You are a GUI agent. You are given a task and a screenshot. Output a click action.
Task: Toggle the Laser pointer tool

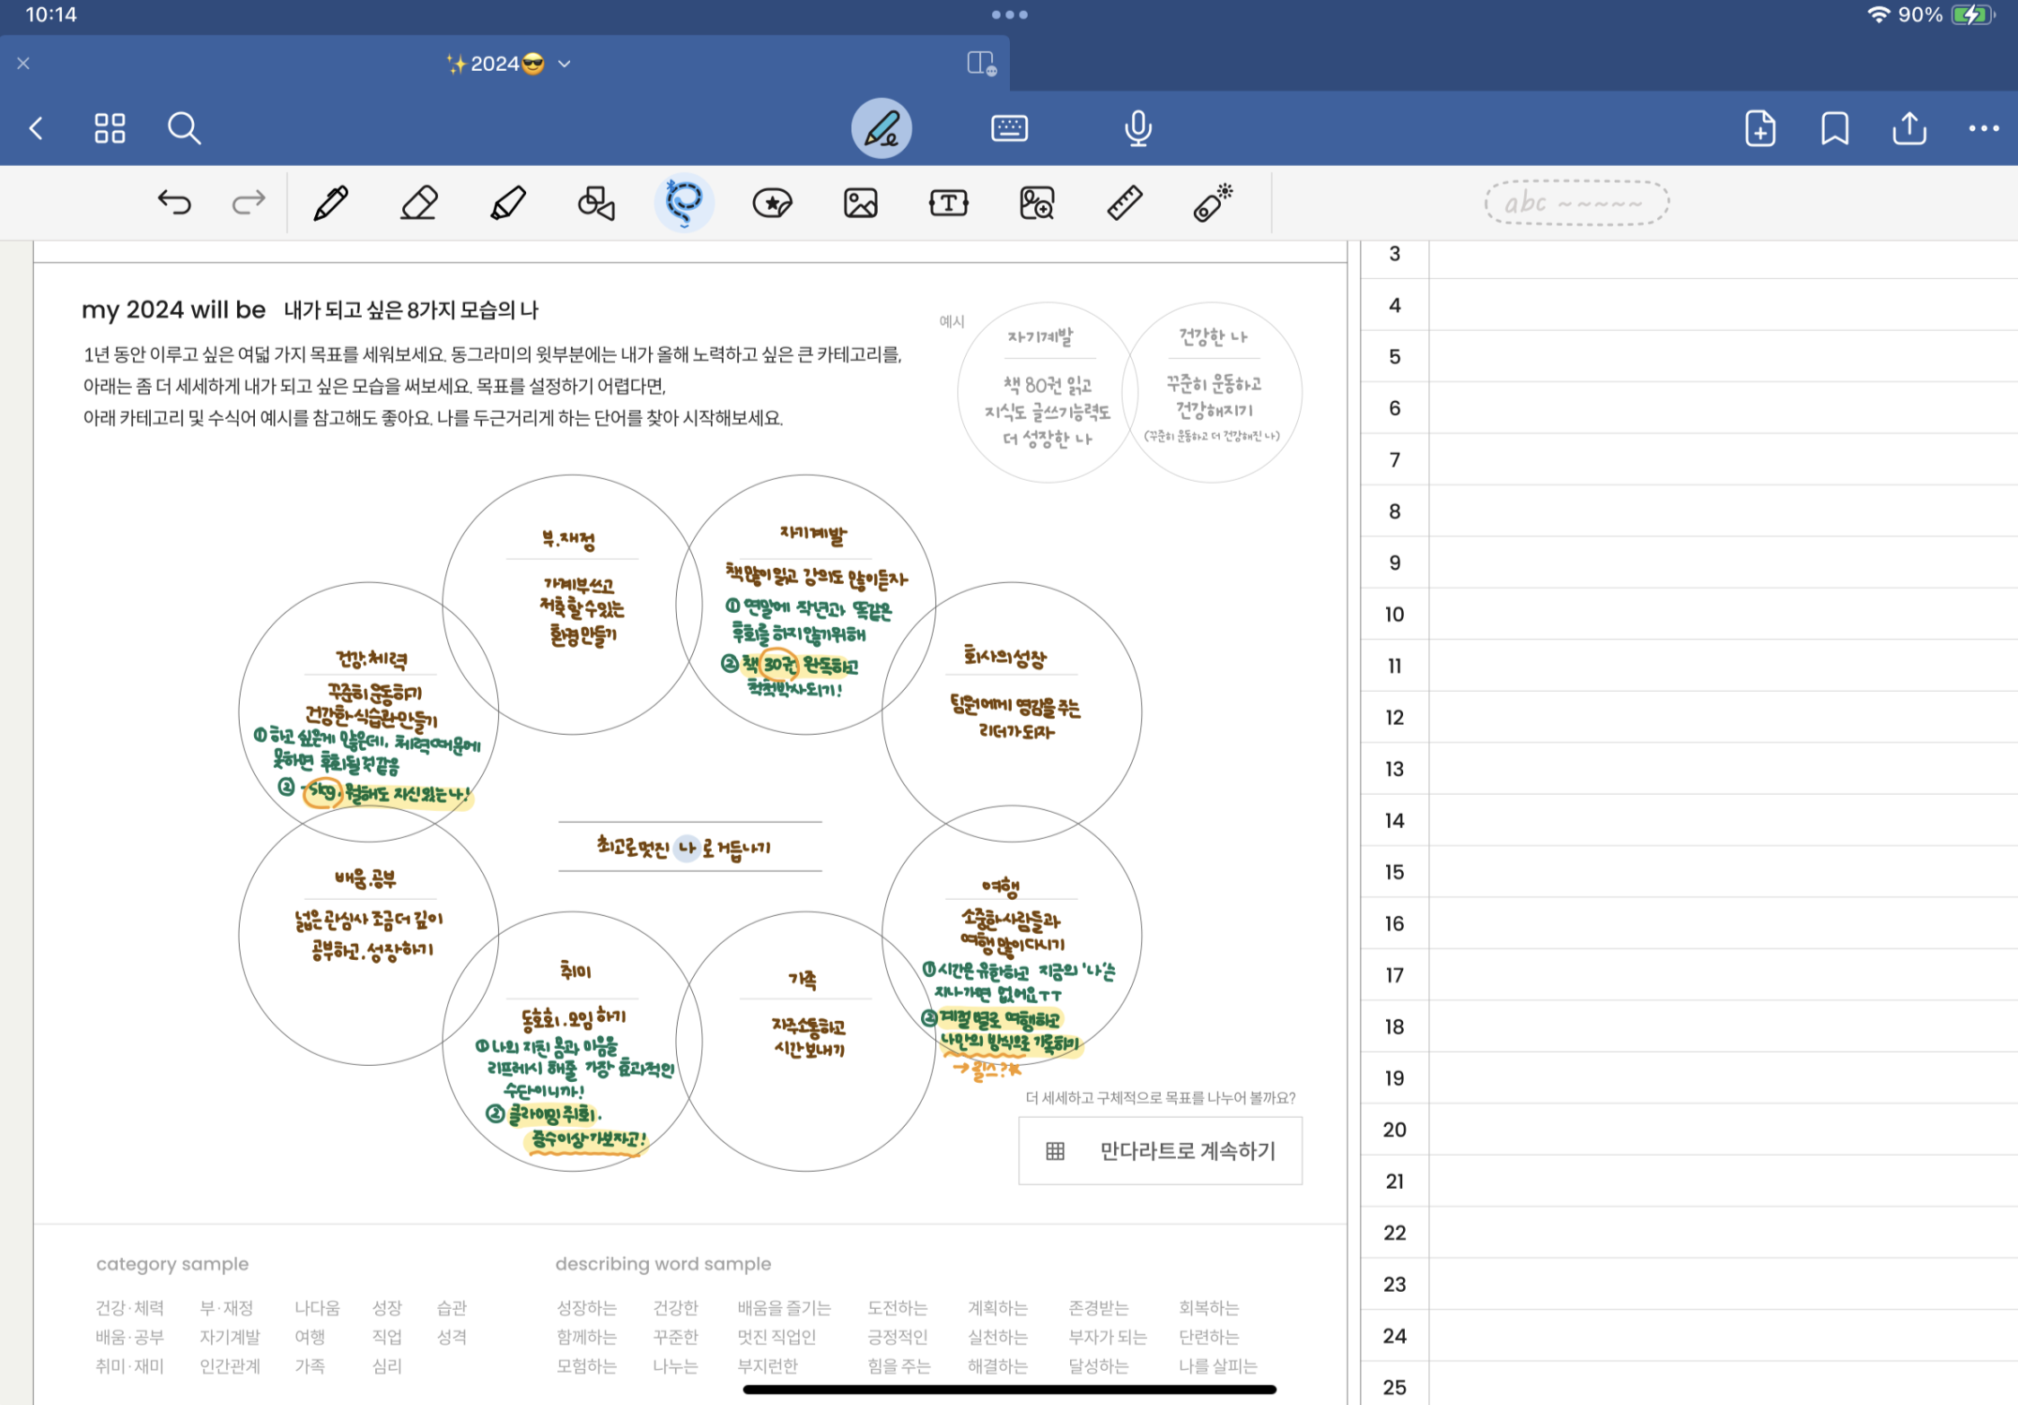(1213, 203)
